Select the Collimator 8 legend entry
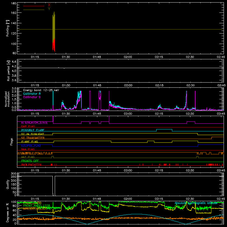This screenshot has width=227, height=227. click(32, 94)
